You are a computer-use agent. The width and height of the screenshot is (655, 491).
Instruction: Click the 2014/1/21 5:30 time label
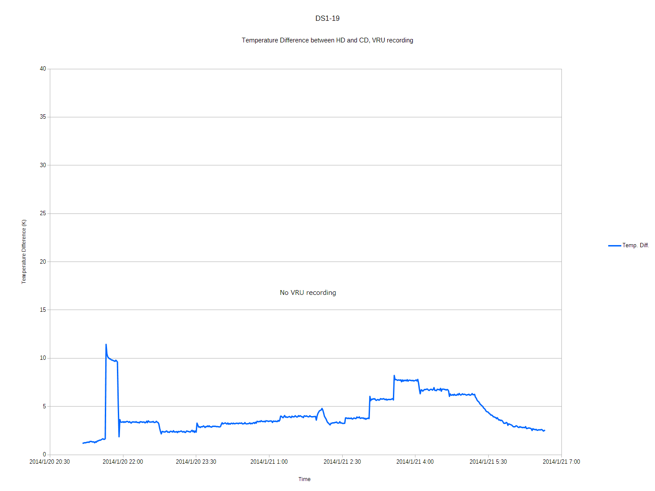(x=488, y=462)
